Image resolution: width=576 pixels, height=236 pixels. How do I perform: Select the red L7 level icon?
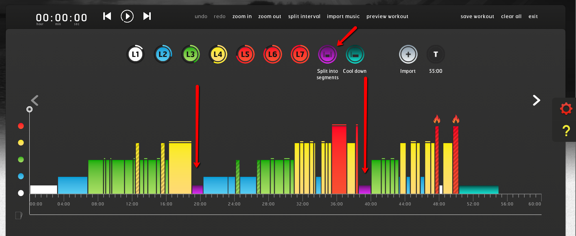pyautogui.click(x=300, y=54)
